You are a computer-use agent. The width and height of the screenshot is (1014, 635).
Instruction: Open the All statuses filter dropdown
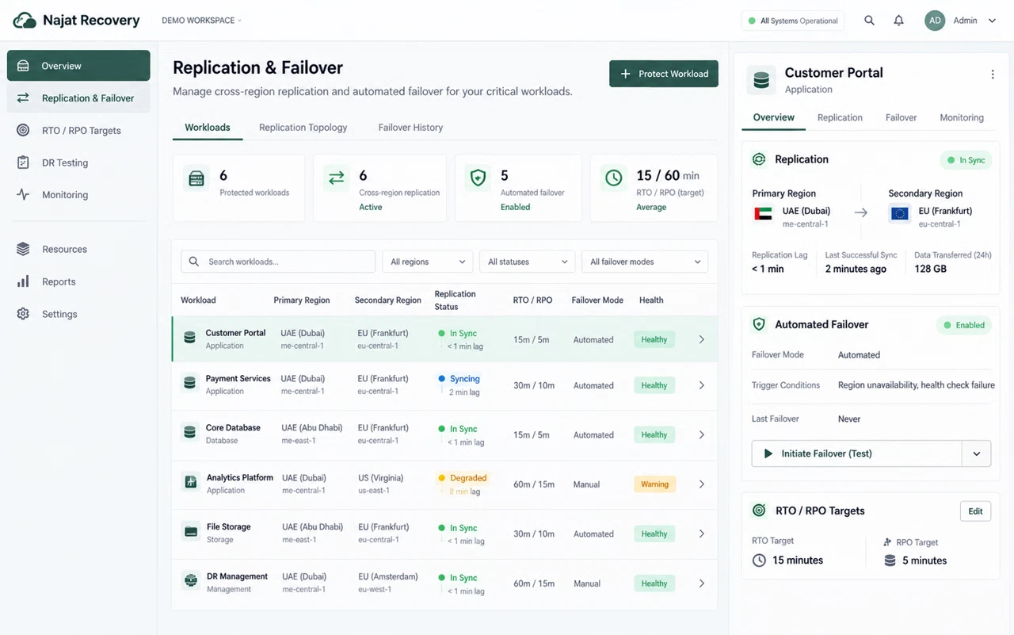[528, 262]
